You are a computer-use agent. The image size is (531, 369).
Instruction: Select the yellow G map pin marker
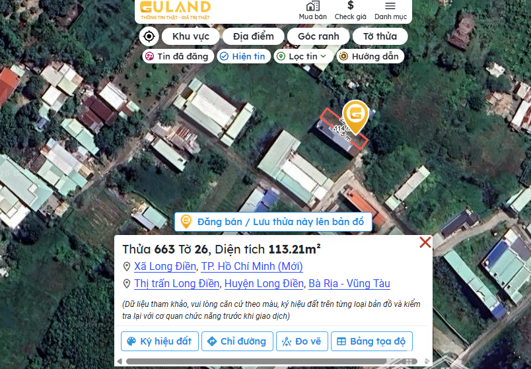tap(355, 117)
